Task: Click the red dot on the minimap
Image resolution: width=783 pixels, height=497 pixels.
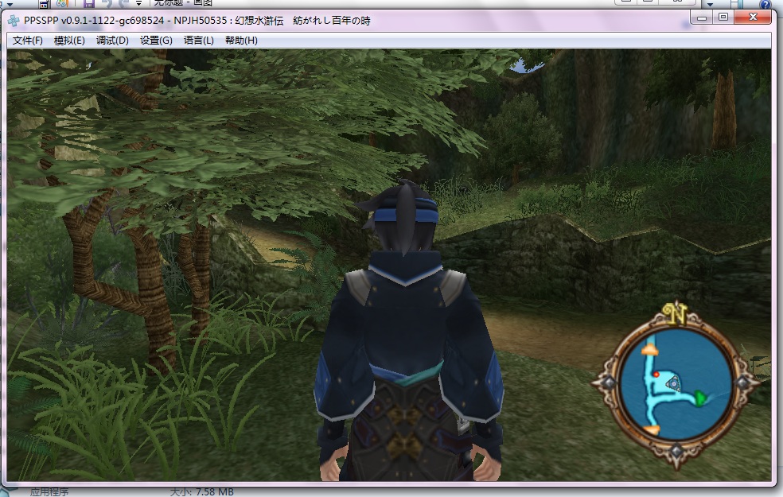Action: click(656, 373)
